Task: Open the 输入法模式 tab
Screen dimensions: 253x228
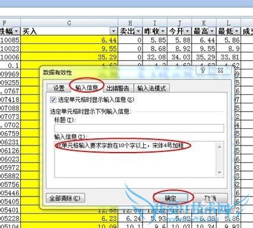Action: pyautogui.click(x=151, y=88)
